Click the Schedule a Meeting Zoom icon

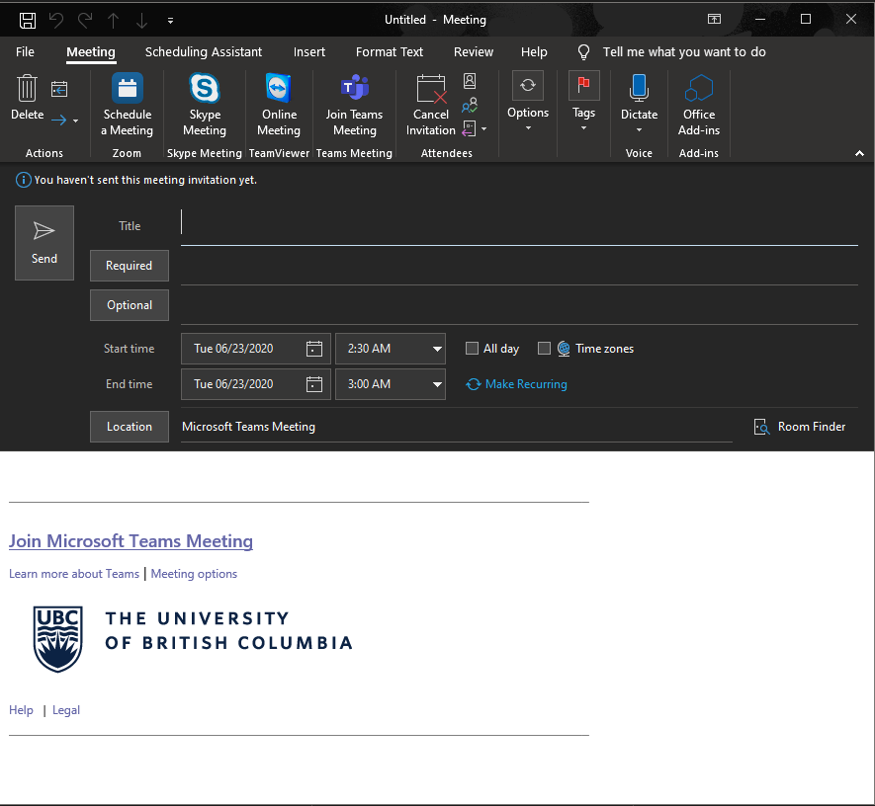(128, 90)
